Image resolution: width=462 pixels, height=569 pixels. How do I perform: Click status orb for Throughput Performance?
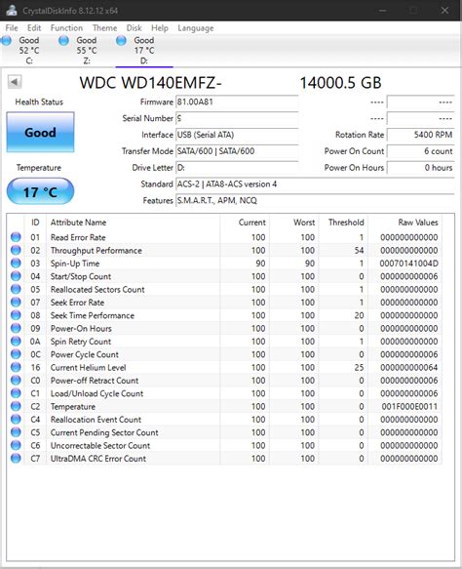click(16, 251)
